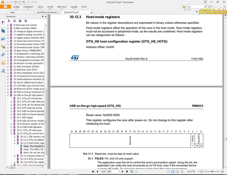Click the Save quick-access icon
Image resolution: width=227 pixels, height=175 pixels.
click(11, 3)
